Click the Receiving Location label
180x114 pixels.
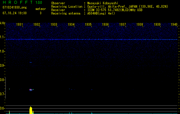pos(67,7)
